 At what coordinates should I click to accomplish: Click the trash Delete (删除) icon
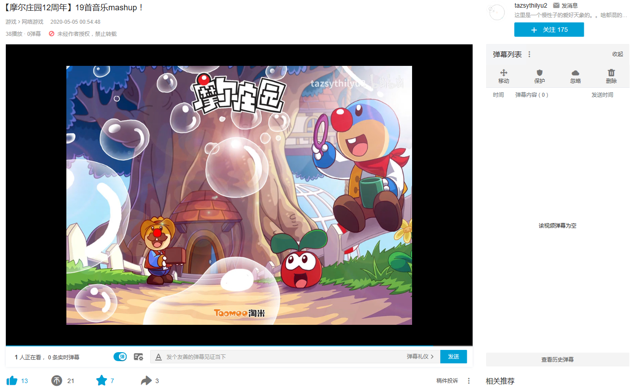611,73
